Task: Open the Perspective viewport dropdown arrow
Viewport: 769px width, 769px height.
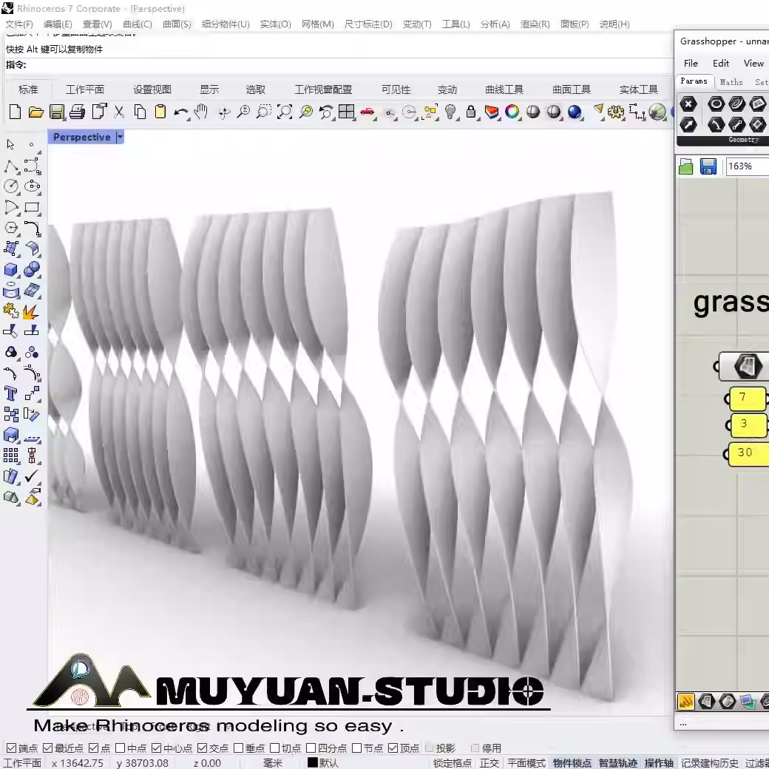Action: [118, 137]
